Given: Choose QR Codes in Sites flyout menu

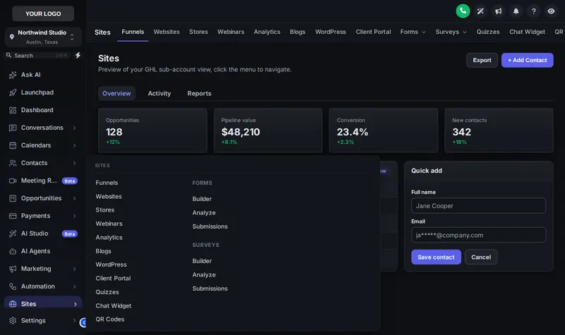Looking at the screenshot, I should [x=110, y=319].
